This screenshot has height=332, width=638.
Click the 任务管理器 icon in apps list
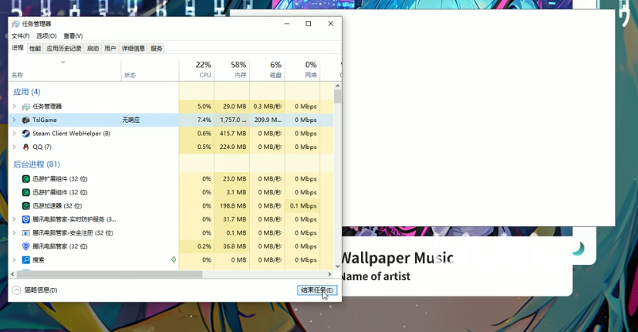[25, 107]
